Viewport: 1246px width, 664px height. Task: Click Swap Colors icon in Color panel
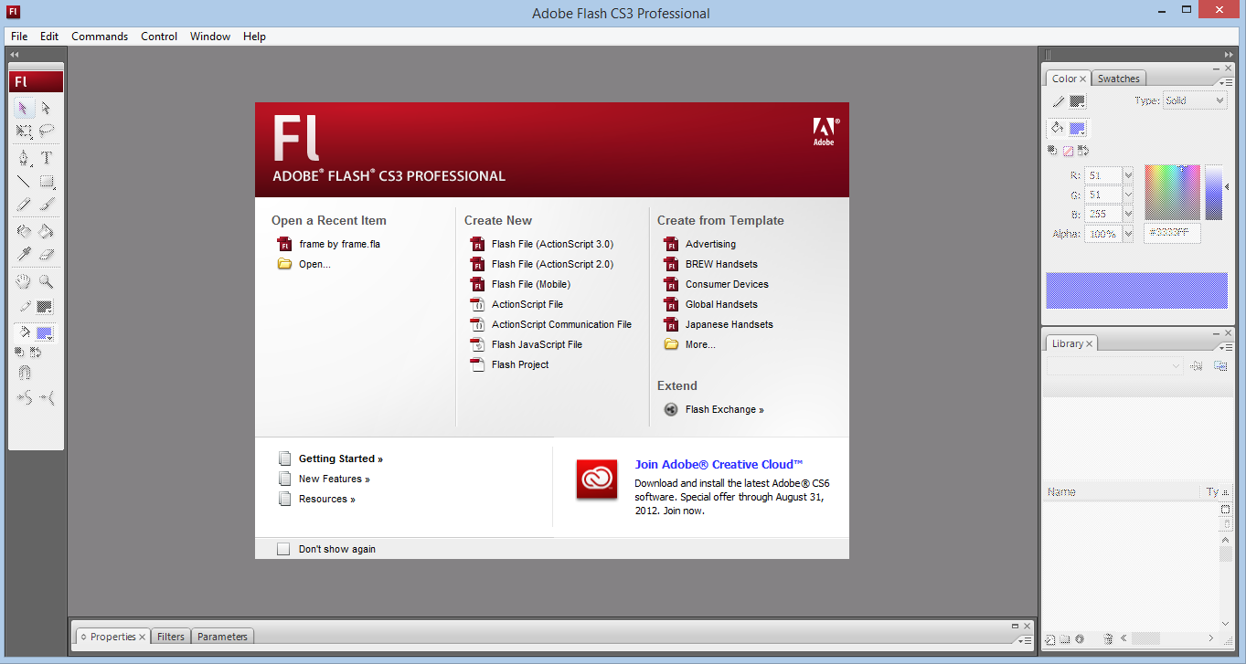coord(1083,151)
